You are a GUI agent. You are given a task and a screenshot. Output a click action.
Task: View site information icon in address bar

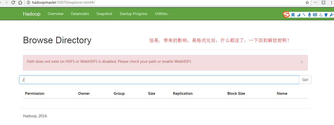coord(28,2)
